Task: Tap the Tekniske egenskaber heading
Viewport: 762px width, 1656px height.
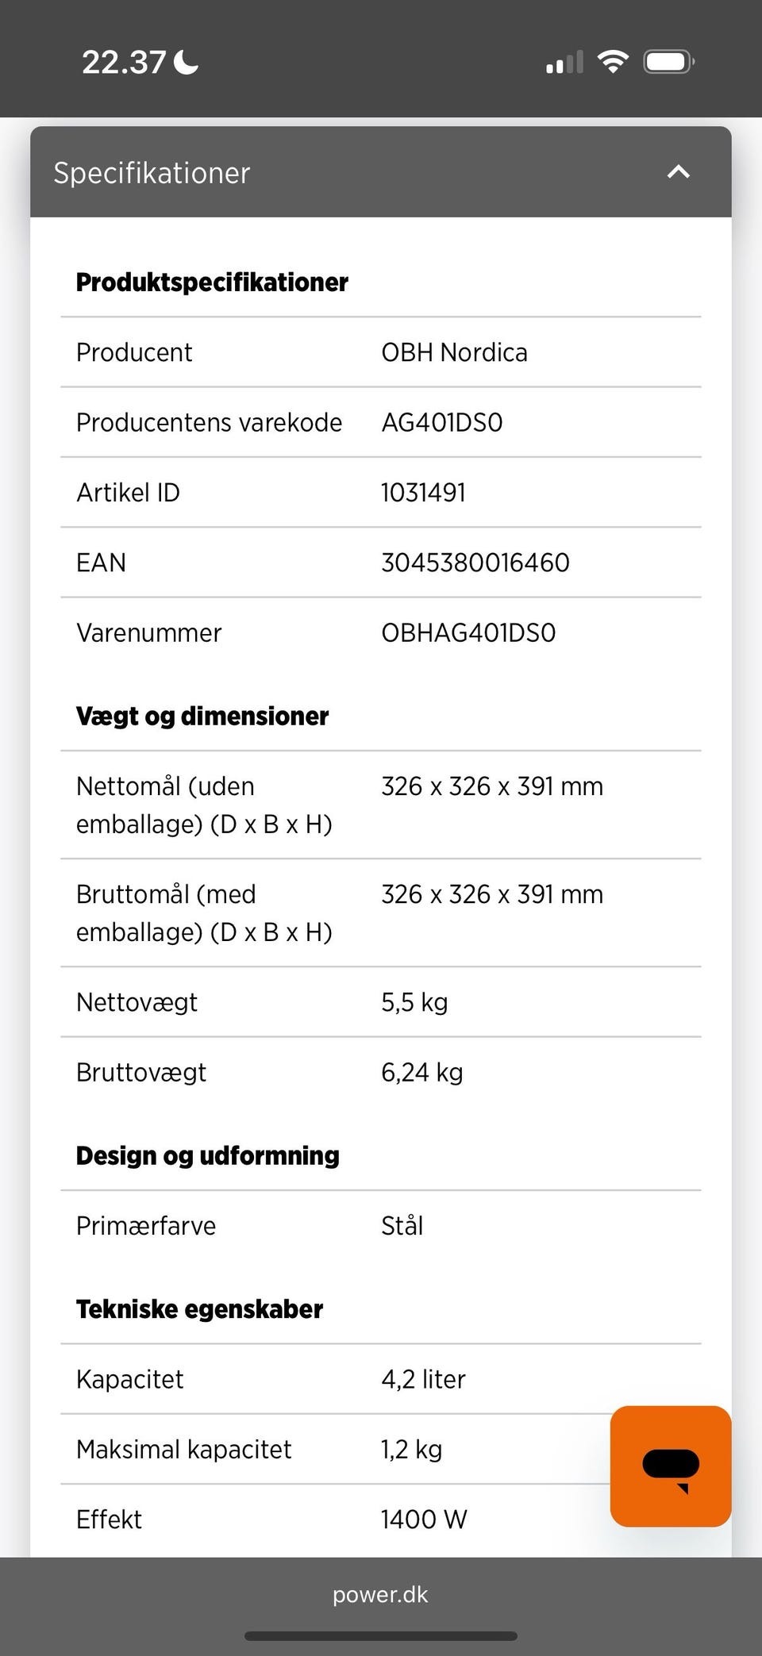Action: click(199, 1309)
